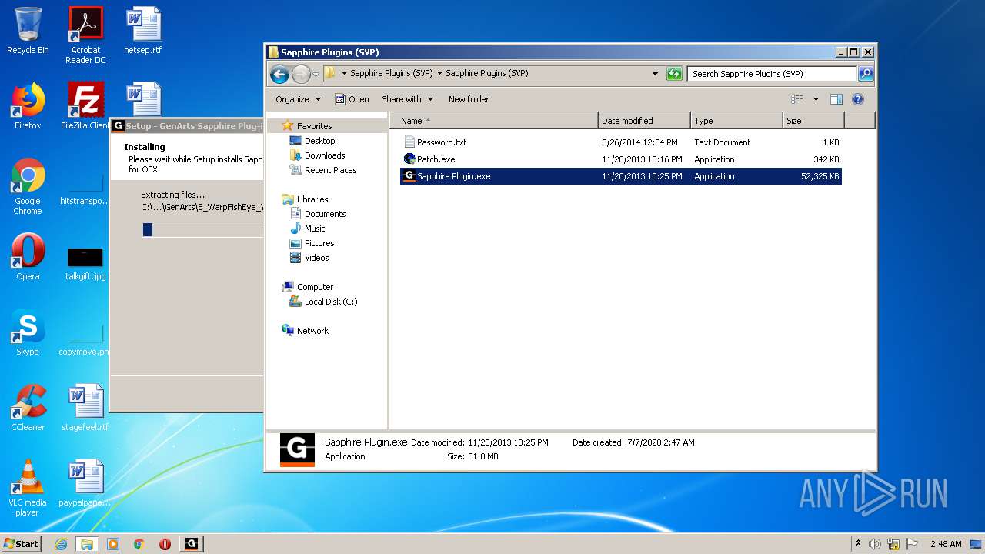This screenshot has height=554, width=985.
Task: Click setup installation progress bar
Action: pos(202,229)
